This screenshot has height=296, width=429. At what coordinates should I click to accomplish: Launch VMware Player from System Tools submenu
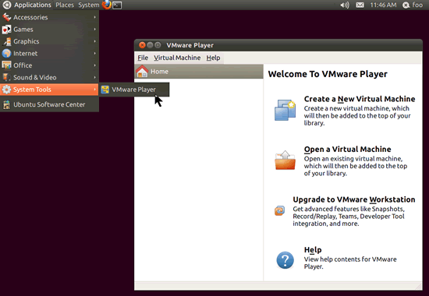(x=134, y=90)
